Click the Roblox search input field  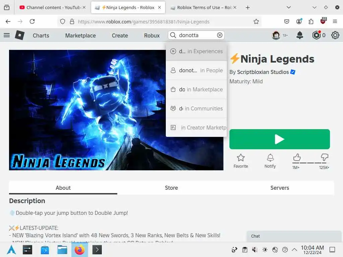(196, 35)
